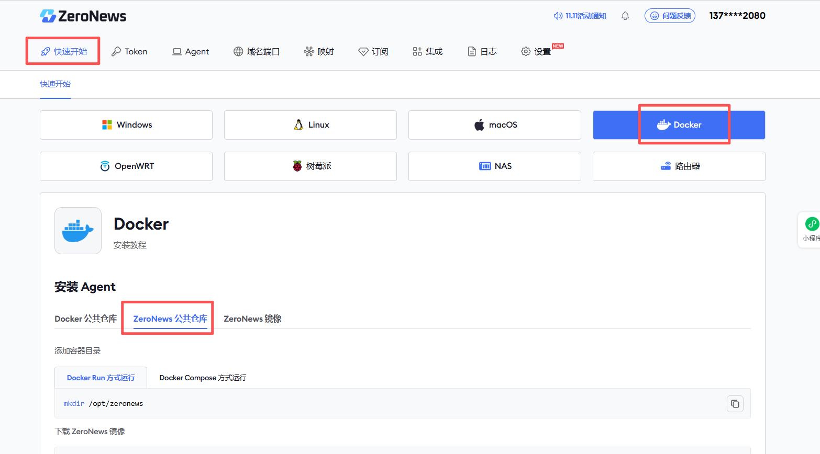820x454 pixels.
Task: Switch to Docker 公共仓库 tab
Action: pyautogui.click(x=86, y=319)
